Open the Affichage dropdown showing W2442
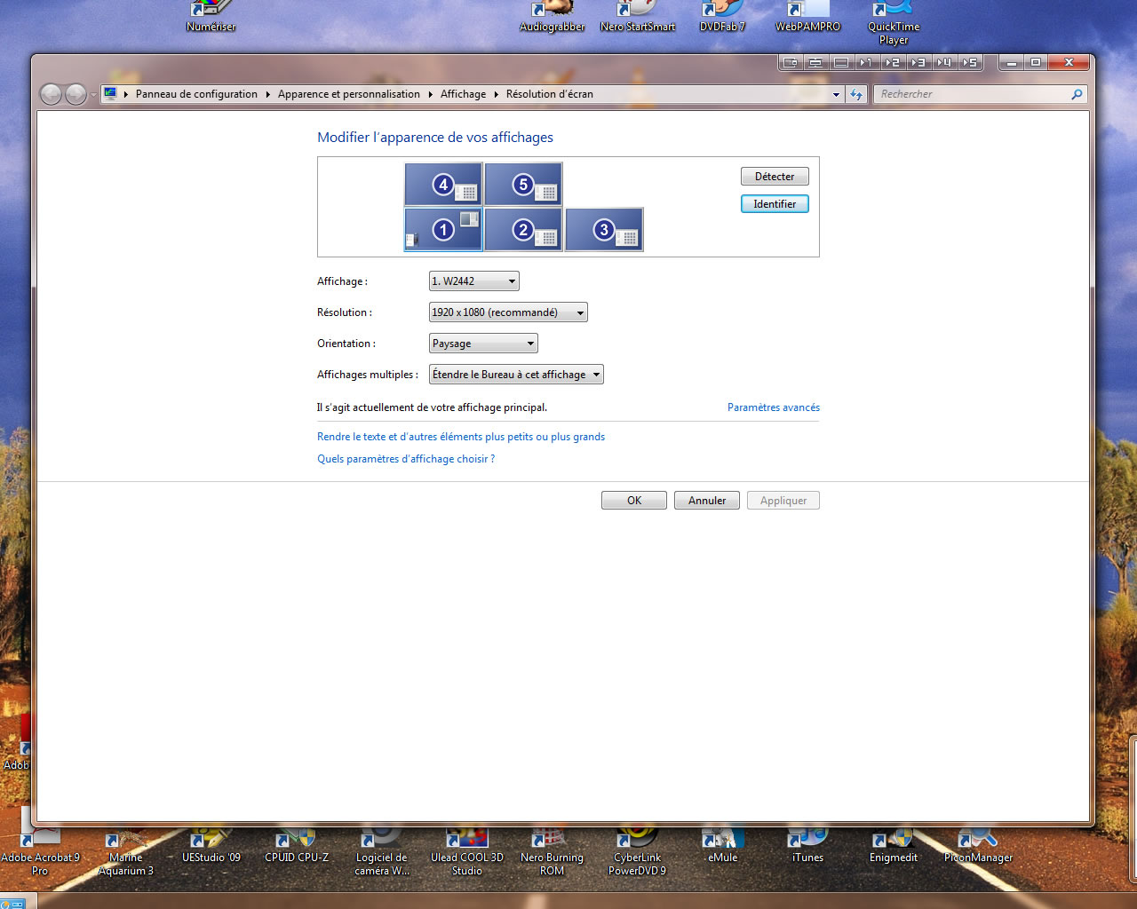Screen dimensions: 1137x909 (473, 281)
